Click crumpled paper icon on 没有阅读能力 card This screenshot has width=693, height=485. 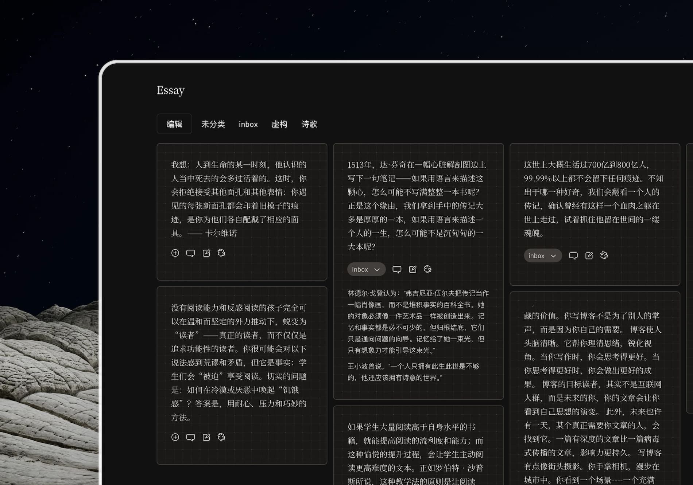click(221, 437)
